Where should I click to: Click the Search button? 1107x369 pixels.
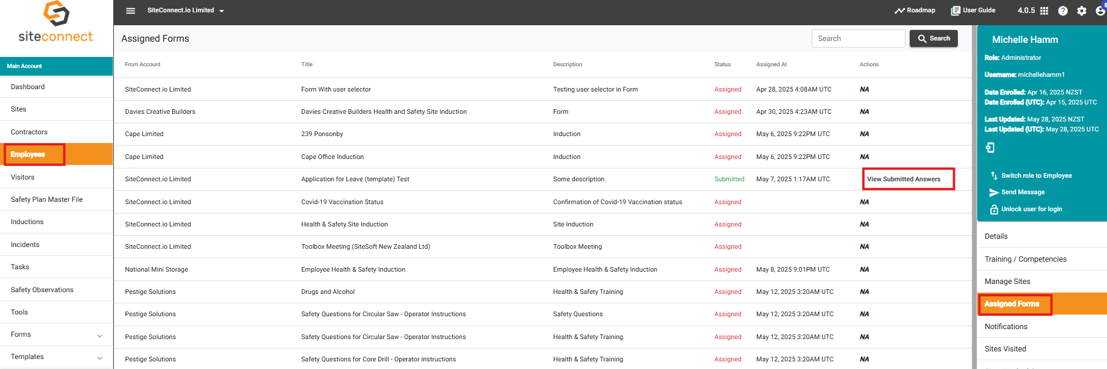click(x=934, y=39)
